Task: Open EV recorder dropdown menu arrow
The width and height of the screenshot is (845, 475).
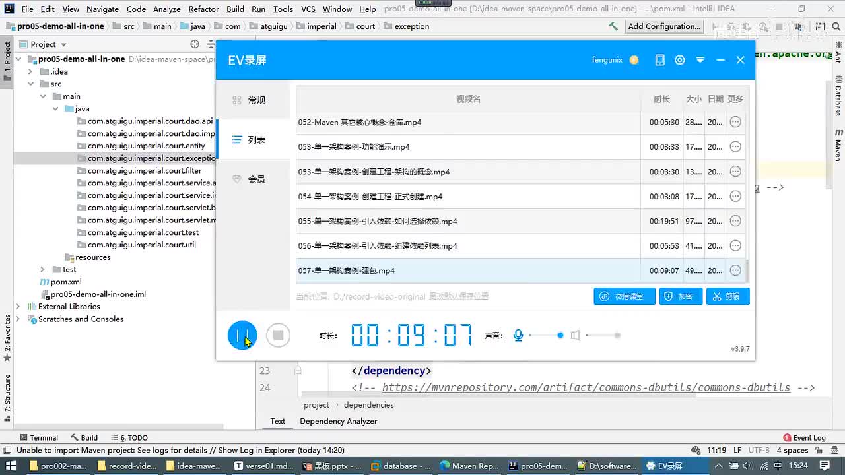Action: tap(700, 60)
